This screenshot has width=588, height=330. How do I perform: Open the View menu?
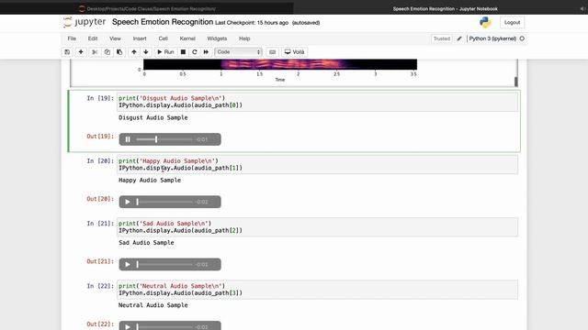pos(115,38)
